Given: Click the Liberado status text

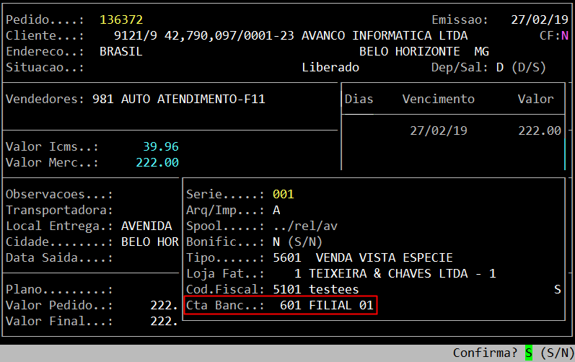Looking at the screenshot, I should point(330,68).
